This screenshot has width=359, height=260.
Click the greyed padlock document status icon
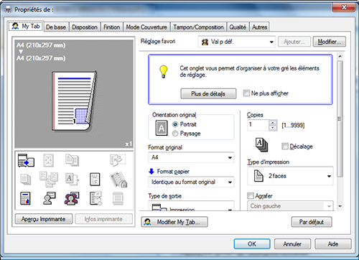118,180
